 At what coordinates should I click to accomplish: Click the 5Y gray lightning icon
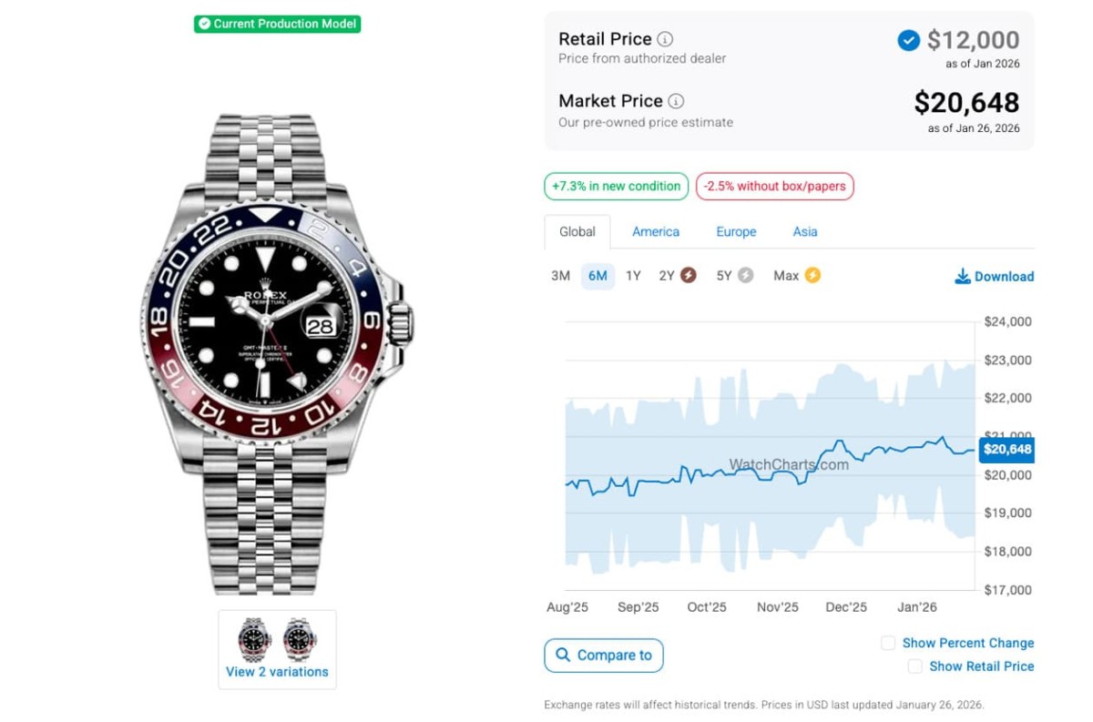[x=746, y=275]
